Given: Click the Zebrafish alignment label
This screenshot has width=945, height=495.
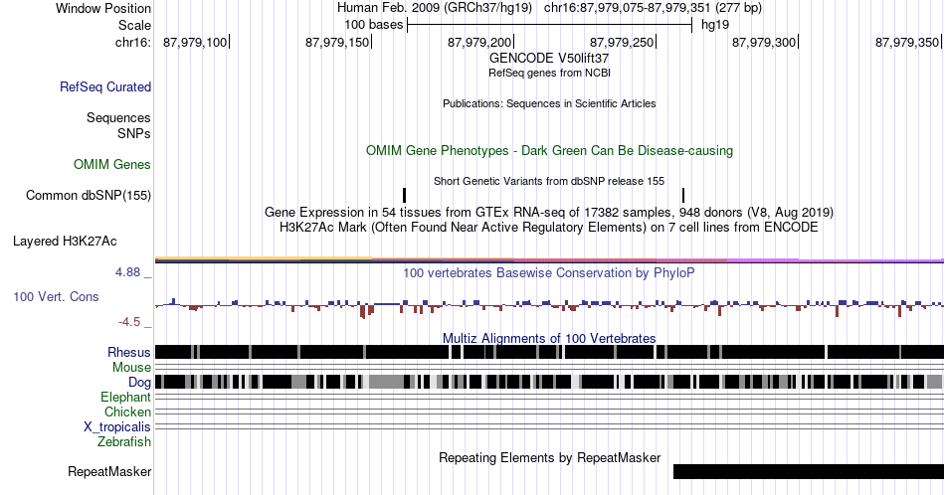Looking at the screenshot, I should coord(124,441).
